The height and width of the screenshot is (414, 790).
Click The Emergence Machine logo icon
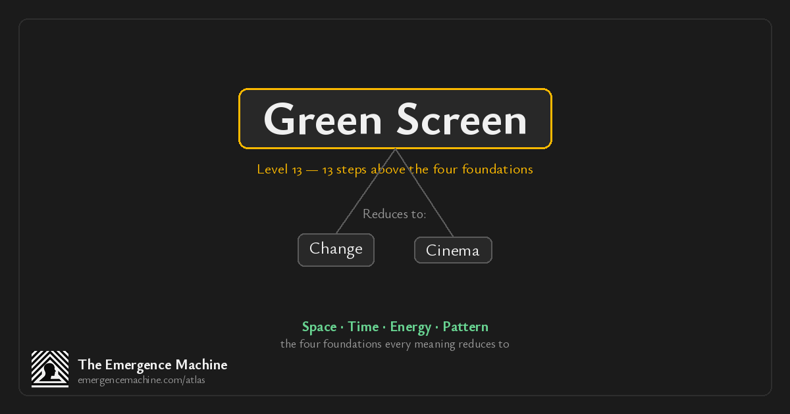[50, 369]
